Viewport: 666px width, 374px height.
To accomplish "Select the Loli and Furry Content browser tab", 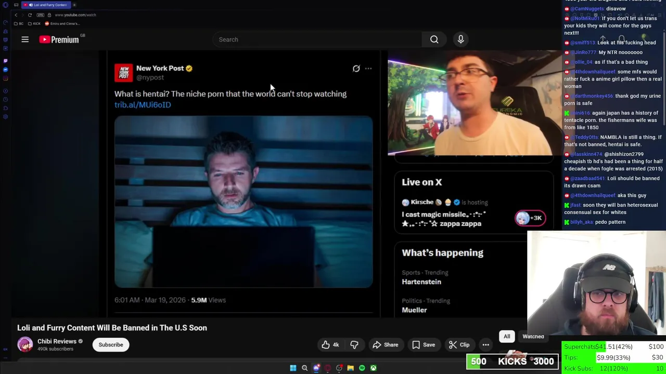I will pyautogui.click(x=46, y=5).
